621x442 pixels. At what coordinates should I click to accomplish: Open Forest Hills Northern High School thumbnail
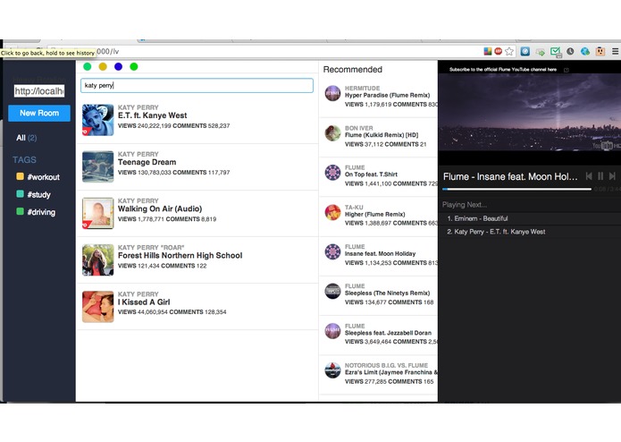coord(97,260)
